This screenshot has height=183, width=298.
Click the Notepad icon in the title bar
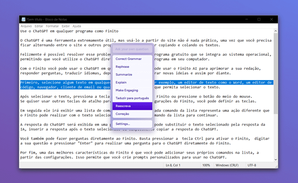(x=23, y=20)
